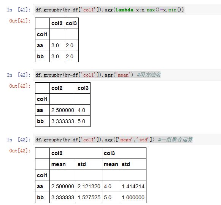This screenshot has width=221, height=205.
Task: Click the In [41] code cell input
Action: (127, 10)
